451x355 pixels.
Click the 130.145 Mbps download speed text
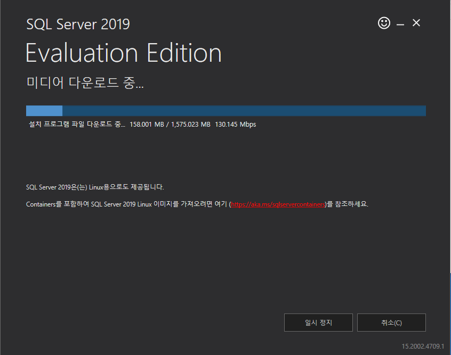pyautogui.click(x=236, y=125)
